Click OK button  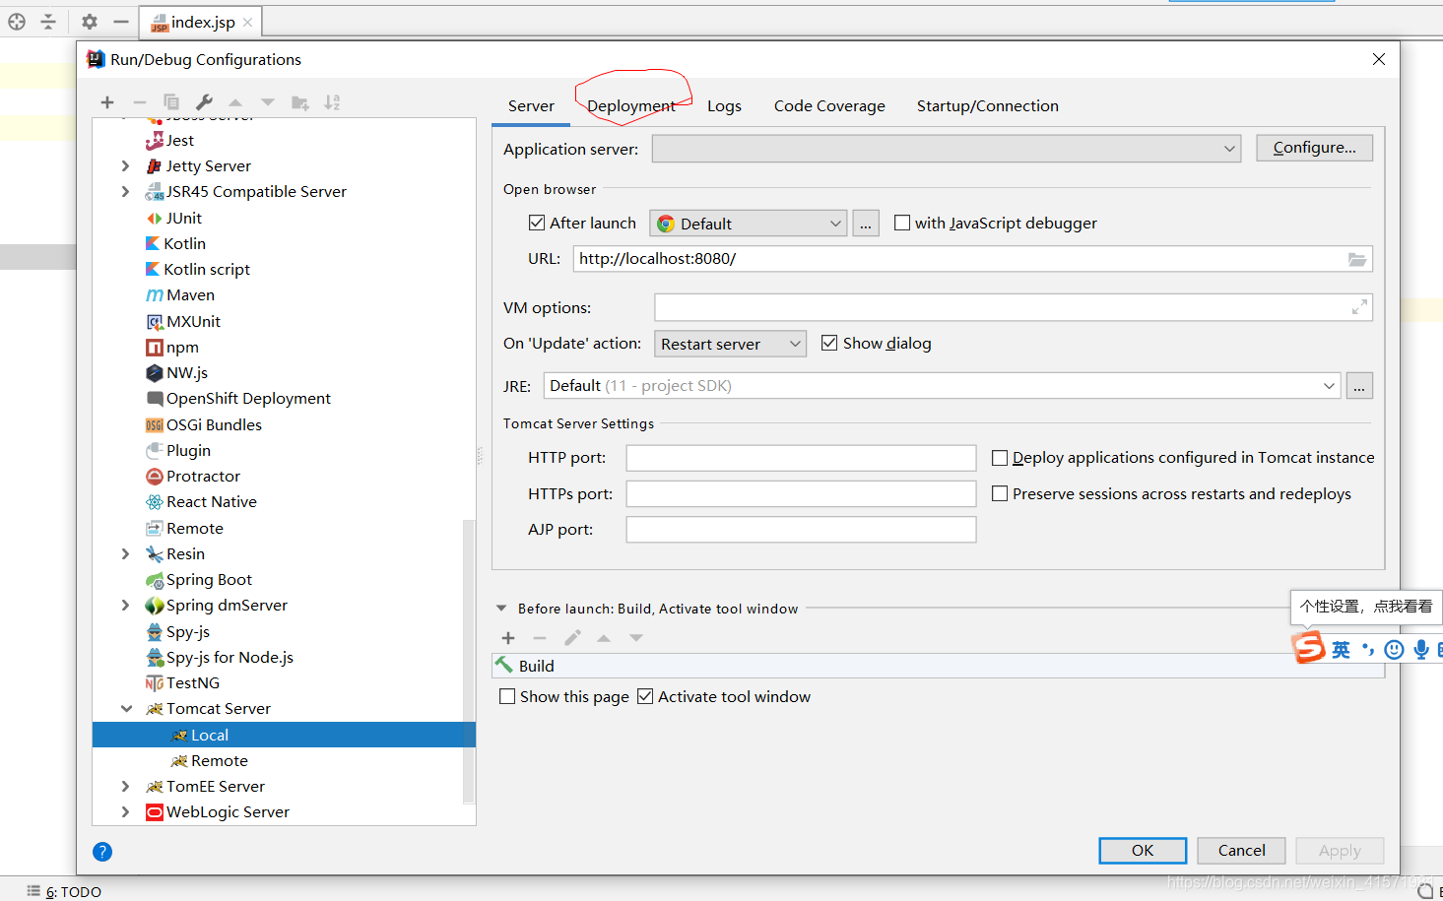(1143, 850)
